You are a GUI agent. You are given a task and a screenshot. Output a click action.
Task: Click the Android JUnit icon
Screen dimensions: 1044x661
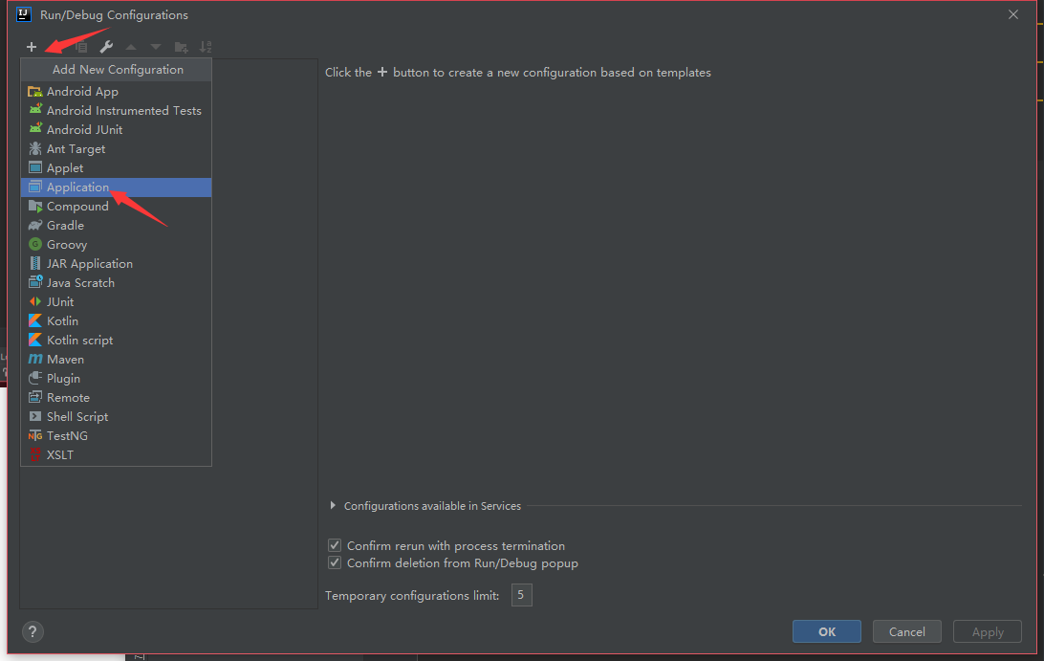coord(35,129)
